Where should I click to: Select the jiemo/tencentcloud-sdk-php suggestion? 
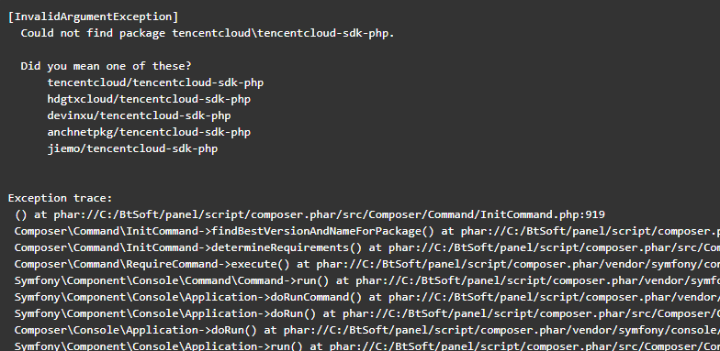point(132,148)
